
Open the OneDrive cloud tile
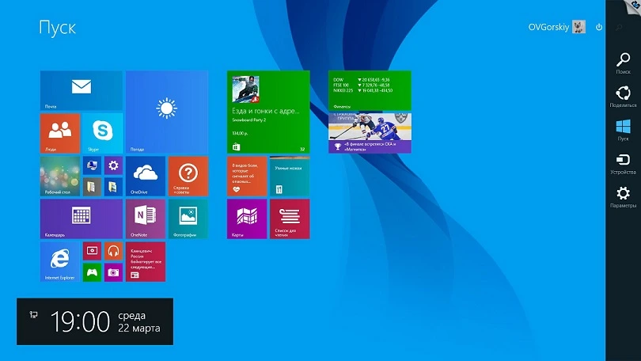tap(146, 177)
